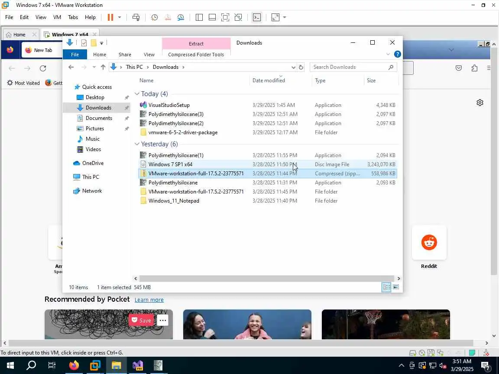Screen dimensions: 499x374
Task: Open Firefox extensions puzzle icon
Action: click(x=474, y=68)
